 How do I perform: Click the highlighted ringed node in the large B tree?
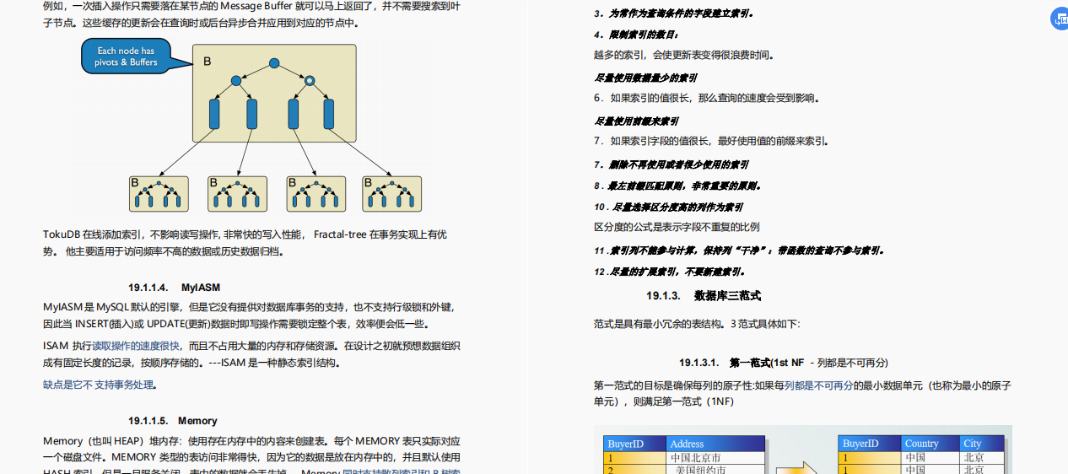click(x=310, y=81)
